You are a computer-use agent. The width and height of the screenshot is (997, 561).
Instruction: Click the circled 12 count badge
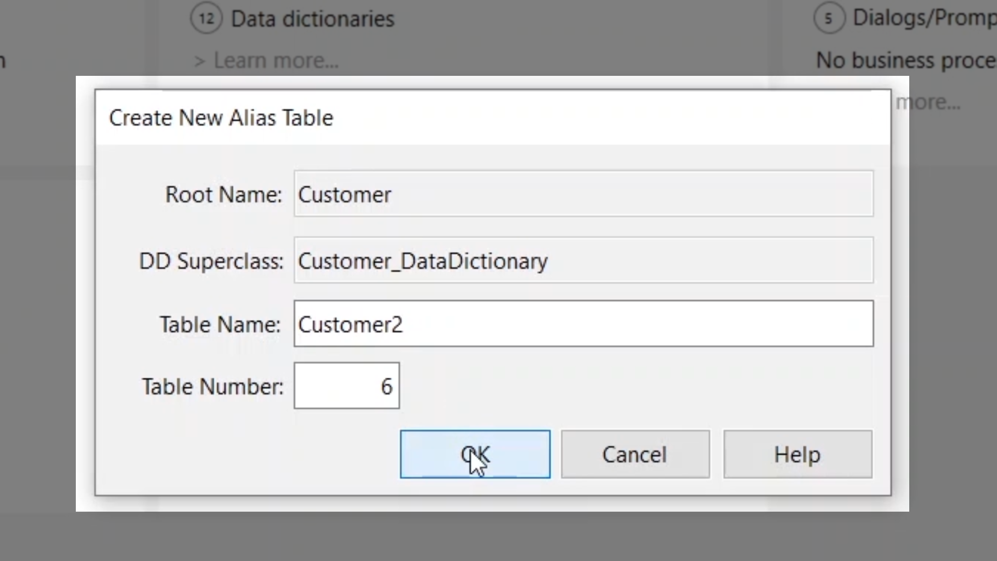coord(206,19)
